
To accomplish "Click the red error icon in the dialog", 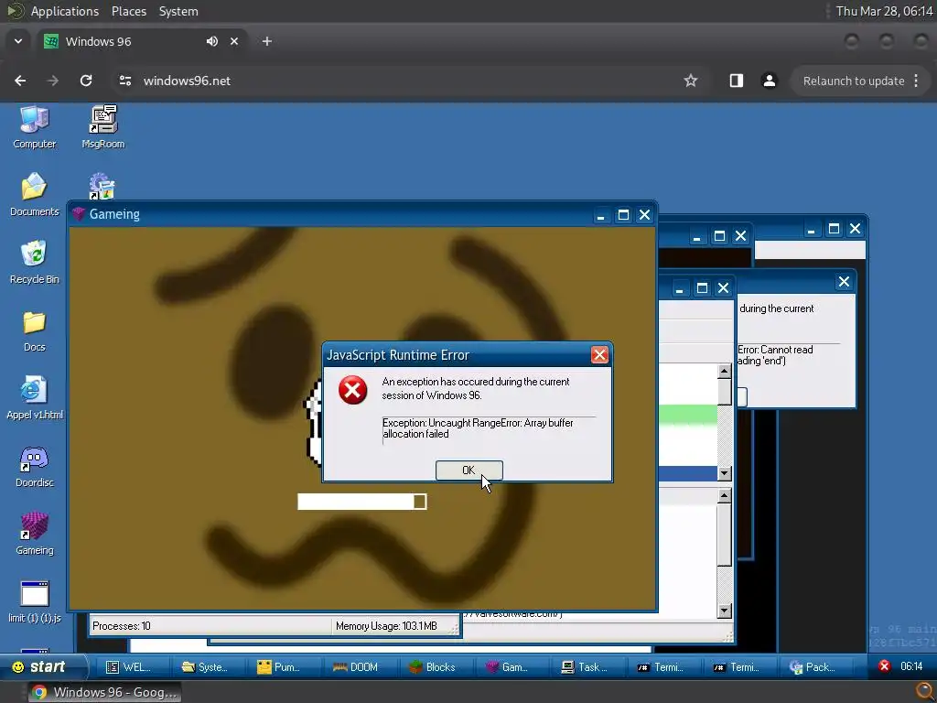I will [x=352, y=390].
